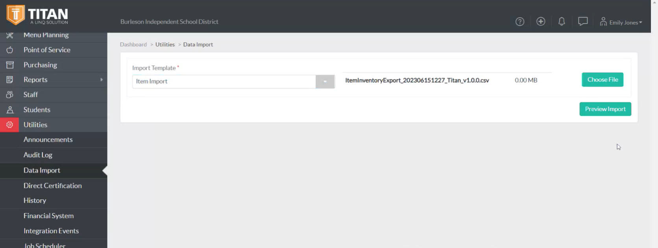Open the help question mark icon
The width and height of the screenshot is (658, 248).
click(x=520, y=22)
